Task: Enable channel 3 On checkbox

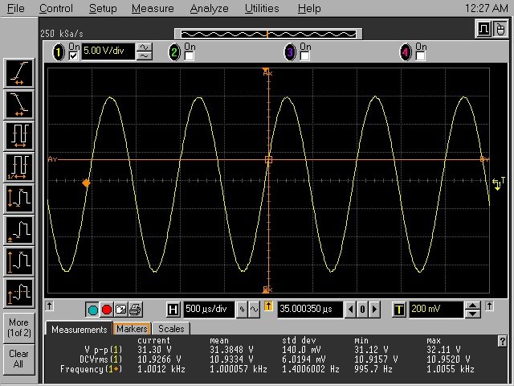Action: pos(304,55)
